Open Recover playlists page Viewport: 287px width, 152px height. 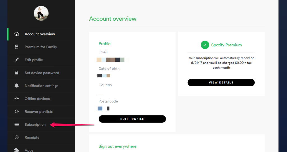click(39, 112)
